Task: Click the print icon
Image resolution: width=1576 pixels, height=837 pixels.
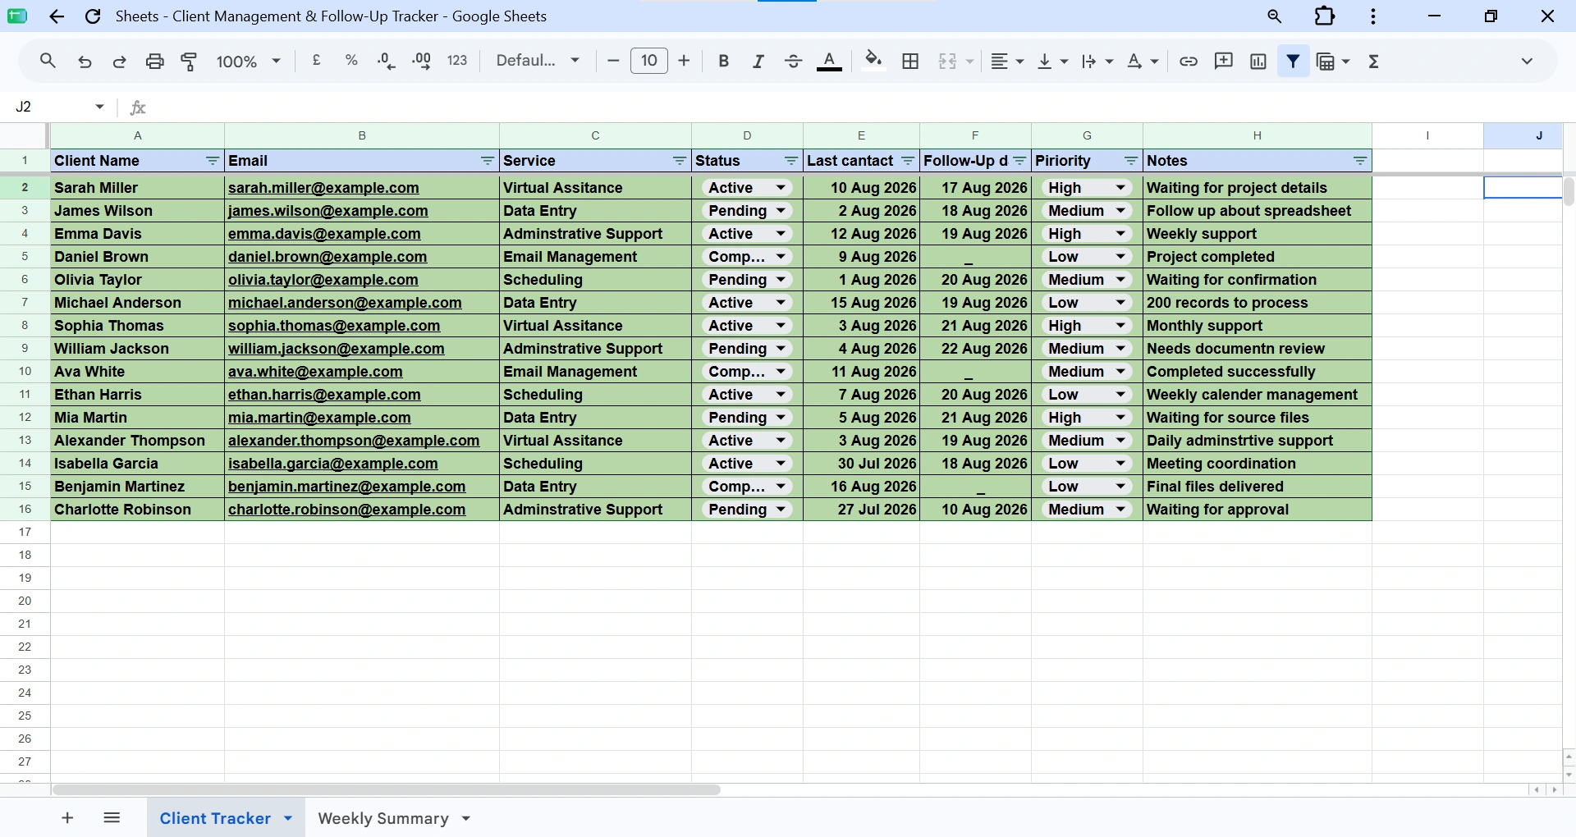Action: coord(154,61)
